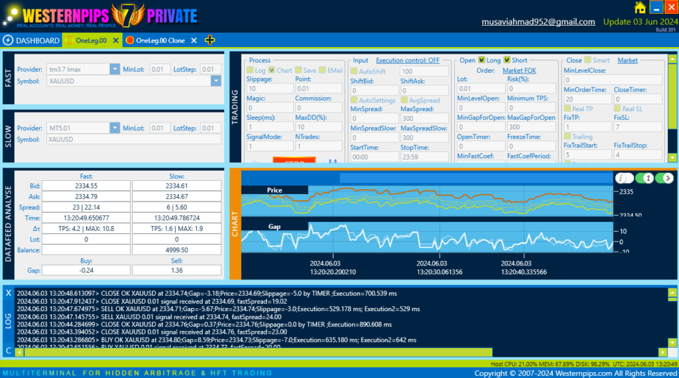The width and height of the screenshot is (679, 378).
Task: Click the MaxSpread input field
Action: [424, 118]
